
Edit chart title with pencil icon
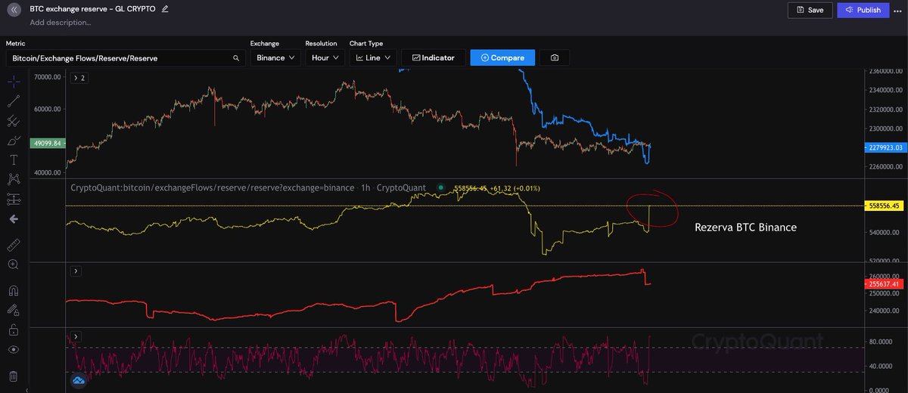(165, 9)
